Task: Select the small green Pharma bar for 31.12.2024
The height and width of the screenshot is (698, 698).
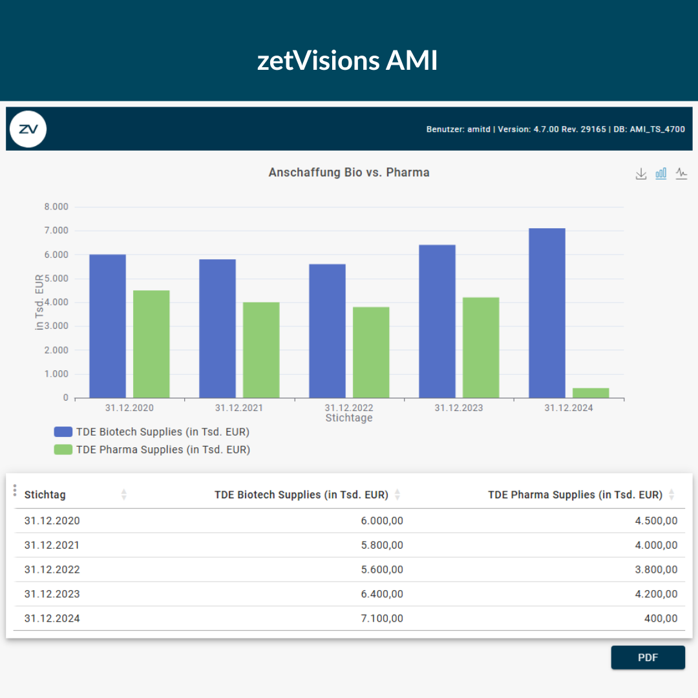Action: coord(591,393)
